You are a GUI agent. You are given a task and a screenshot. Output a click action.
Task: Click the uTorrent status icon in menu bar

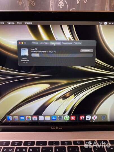(x=100, y=23)
